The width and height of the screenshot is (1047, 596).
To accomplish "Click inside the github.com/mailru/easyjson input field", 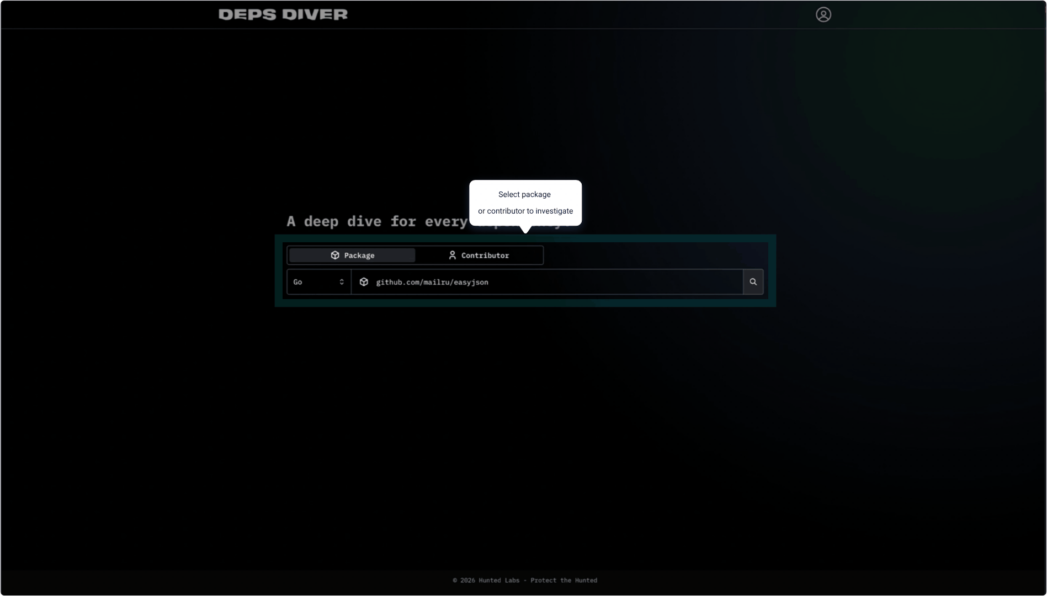I will coord(546,281).
